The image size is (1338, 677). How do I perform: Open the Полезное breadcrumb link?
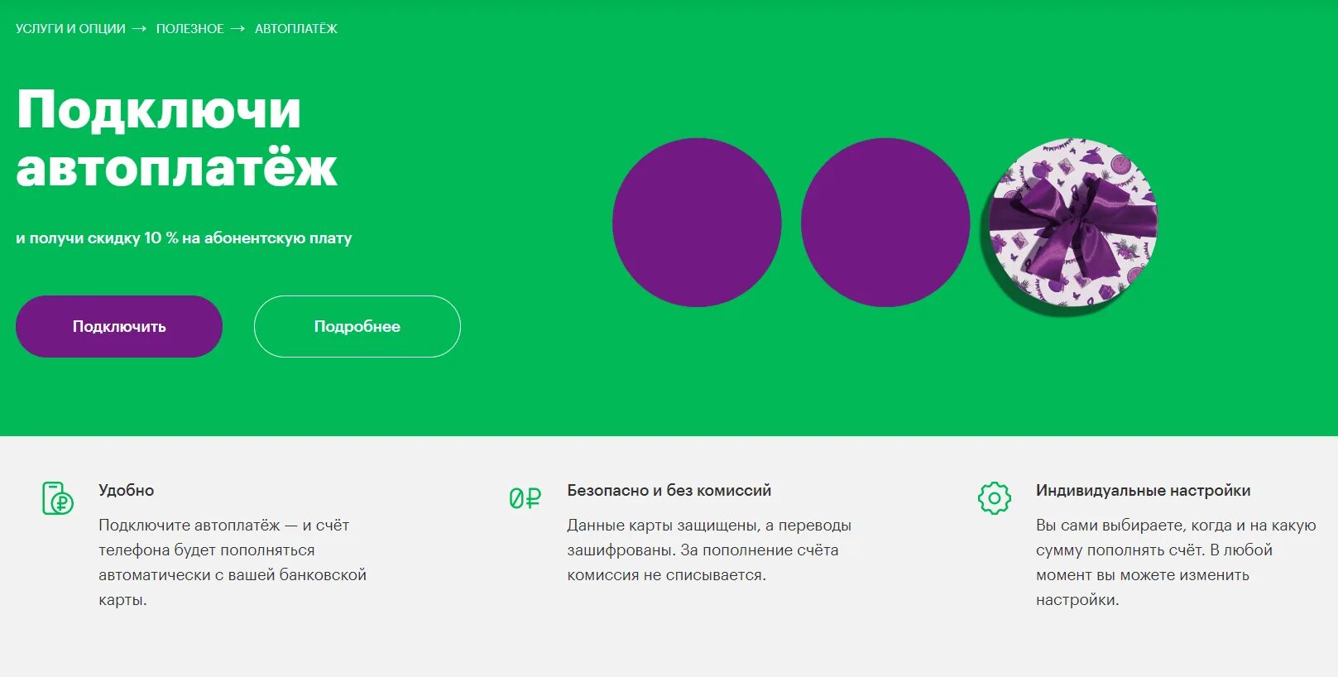[x=190, y=28]
